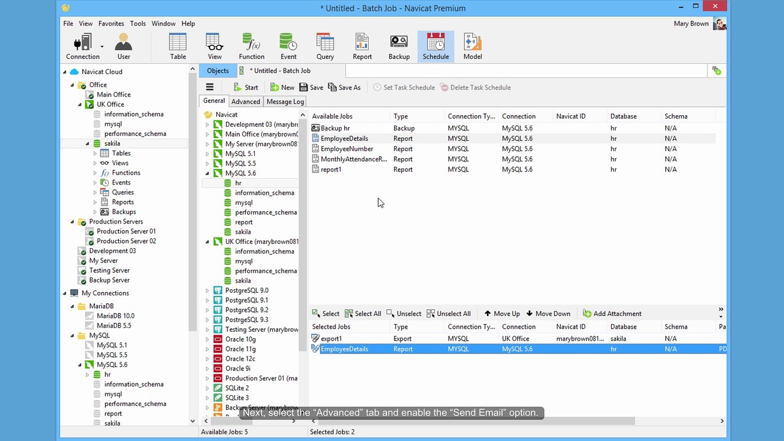
Task: Open the Report toolbar icon
Action: [362, 47]
